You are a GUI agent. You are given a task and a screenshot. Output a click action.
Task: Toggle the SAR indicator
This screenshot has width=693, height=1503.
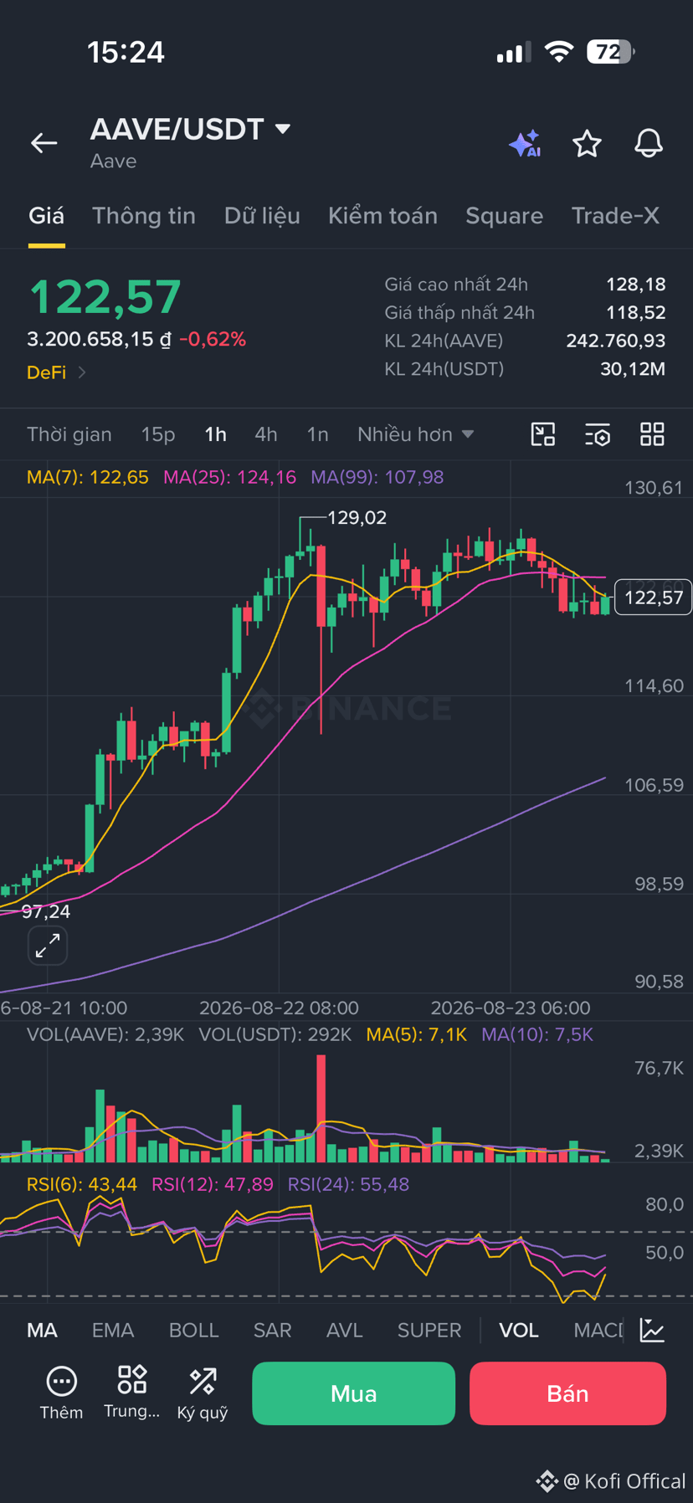coord(272,1330)
